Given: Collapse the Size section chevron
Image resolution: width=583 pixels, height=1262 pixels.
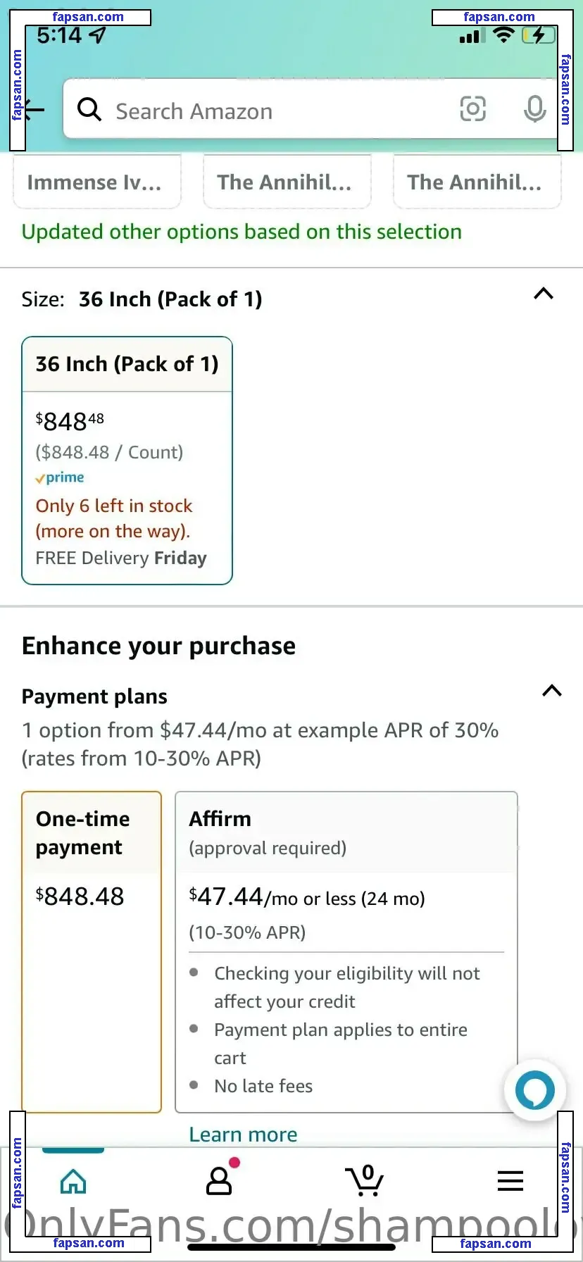Looking at the screenshot, I should (x=544, y=294).
